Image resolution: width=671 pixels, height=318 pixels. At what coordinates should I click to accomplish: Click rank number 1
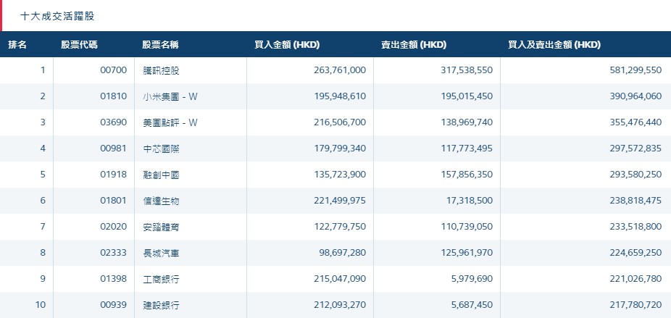coord(43,70)
